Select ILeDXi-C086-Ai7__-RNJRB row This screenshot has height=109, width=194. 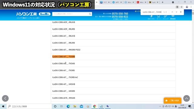[x=113, y=43]
